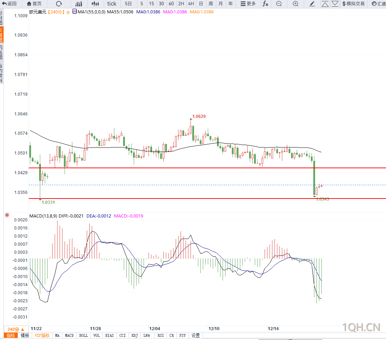Image resolution: width=386 pixels, height=340 pixels.
Task: Click the 设置 settings button
Action: [196, 335]
